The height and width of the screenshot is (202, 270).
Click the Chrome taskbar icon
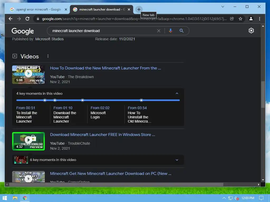pyautogui.click(x=25, y=198)
